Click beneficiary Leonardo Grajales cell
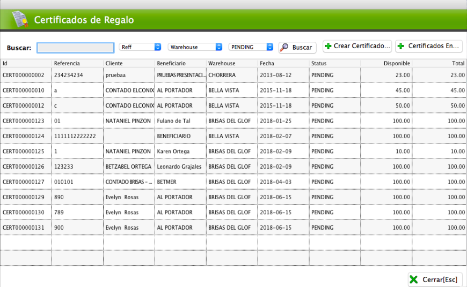The width and height of the screenshot is (467, 287). pos(180,167)
